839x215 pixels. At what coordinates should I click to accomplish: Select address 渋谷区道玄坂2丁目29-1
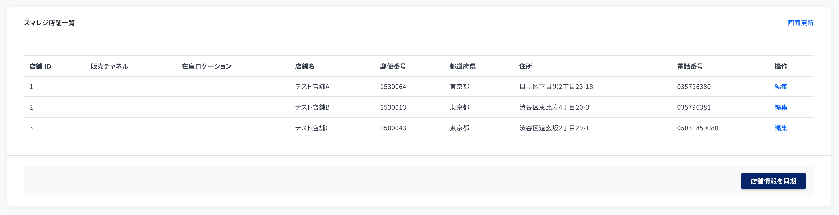tap(554, 128)
